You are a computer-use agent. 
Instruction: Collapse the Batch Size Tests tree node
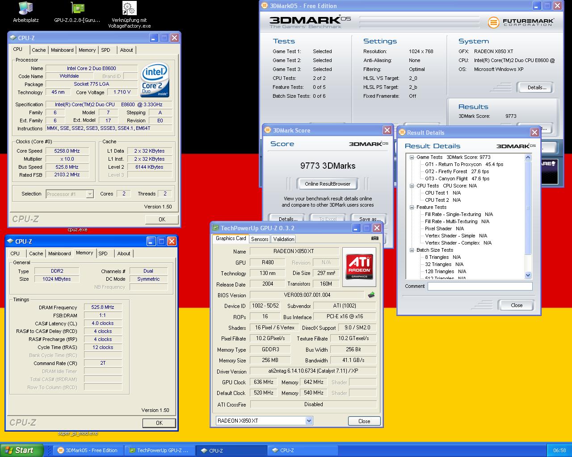pyautogui.click(x=412, y=250)
